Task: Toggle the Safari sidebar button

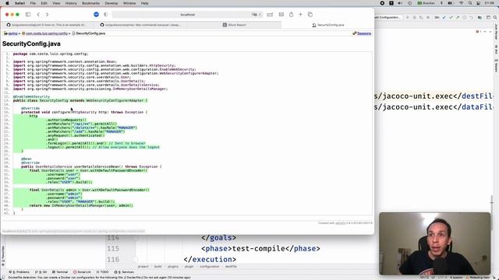Action: [28, 14]
